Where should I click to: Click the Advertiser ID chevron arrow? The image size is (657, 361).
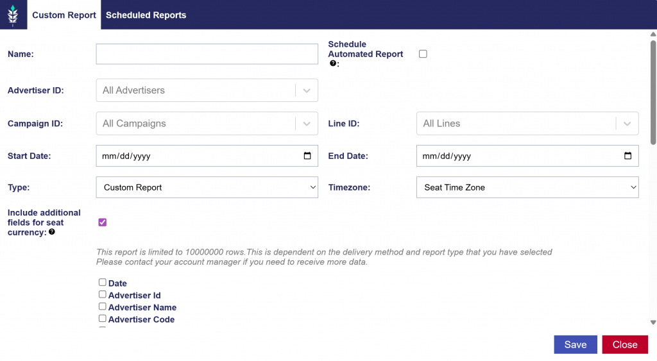(x=307, y=90)
